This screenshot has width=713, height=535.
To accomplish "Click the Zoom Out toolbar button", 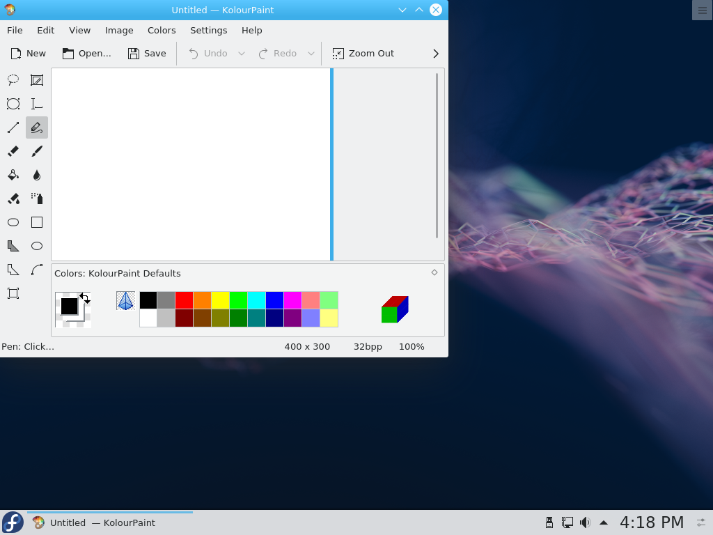I will tap(363, 53).
